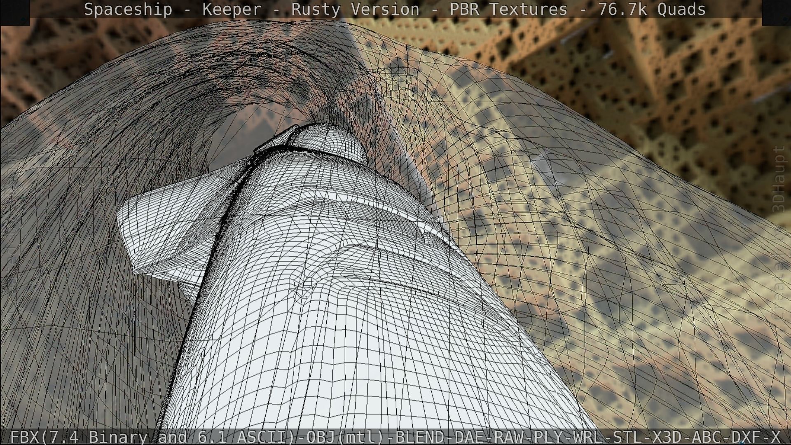The height and width of the screenshot is (445, 791).
Task: Click "FBX(7.4 Binary and 6.1 ASCII)" format text
Action: pyautogui.click(x=152, y=437)
